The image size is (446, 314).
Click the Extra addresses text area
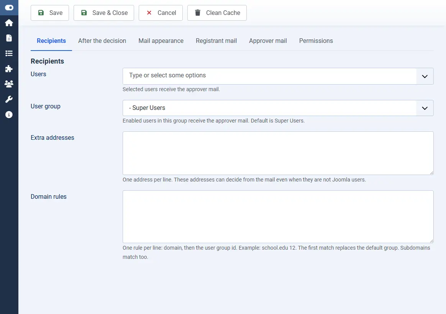click(x=278, y=153)
